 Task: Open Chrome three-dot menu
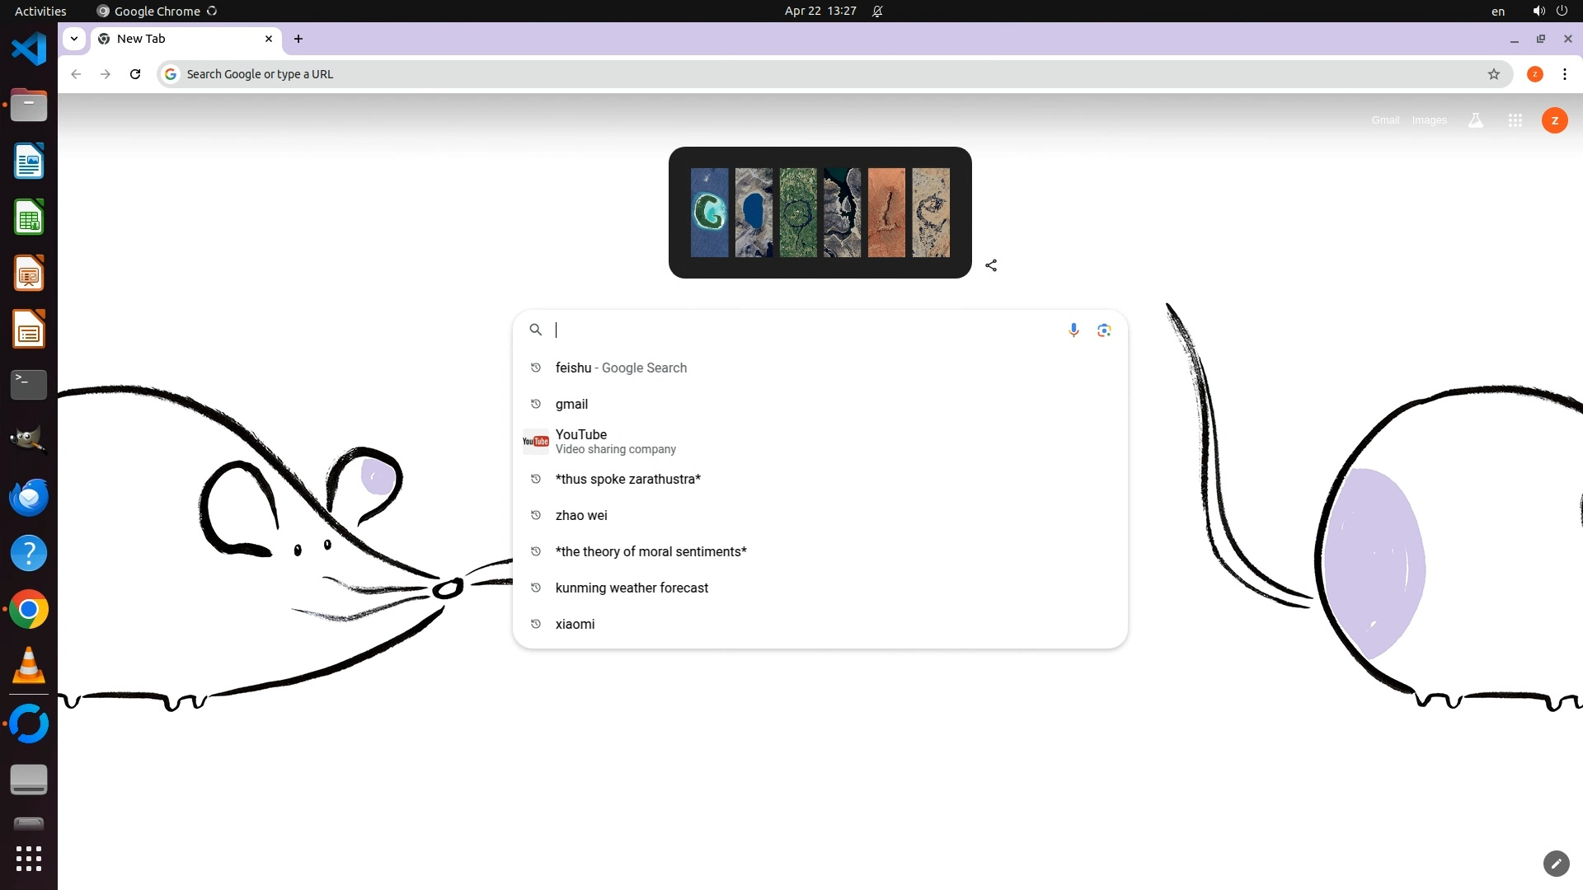[1564, 74]
